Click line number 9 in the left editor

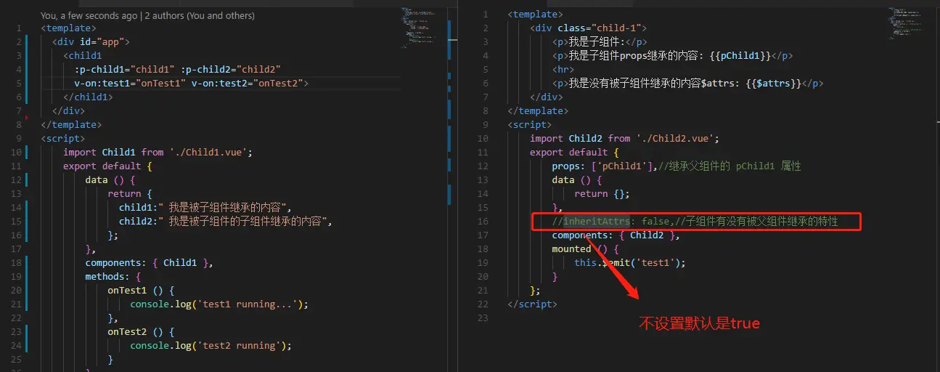[x=20, y=139]
